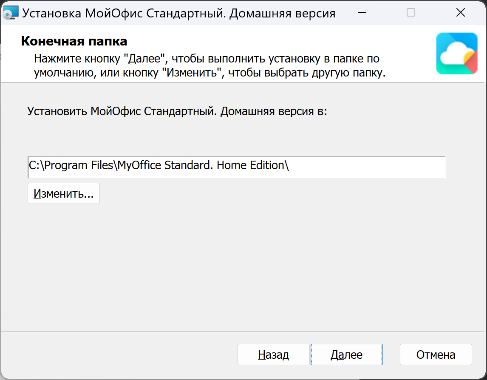Proceed by clicking the "Далее" button
This screenshot has width=487, height=380.
tap(346, 355)
